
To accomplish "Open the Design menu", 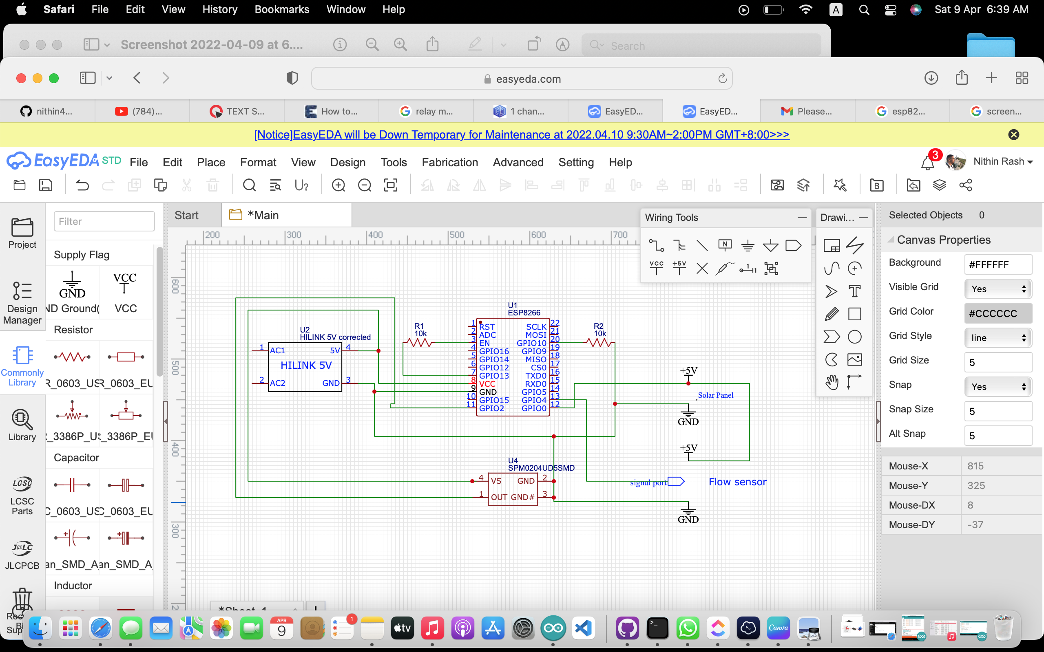I will point(348,162).
